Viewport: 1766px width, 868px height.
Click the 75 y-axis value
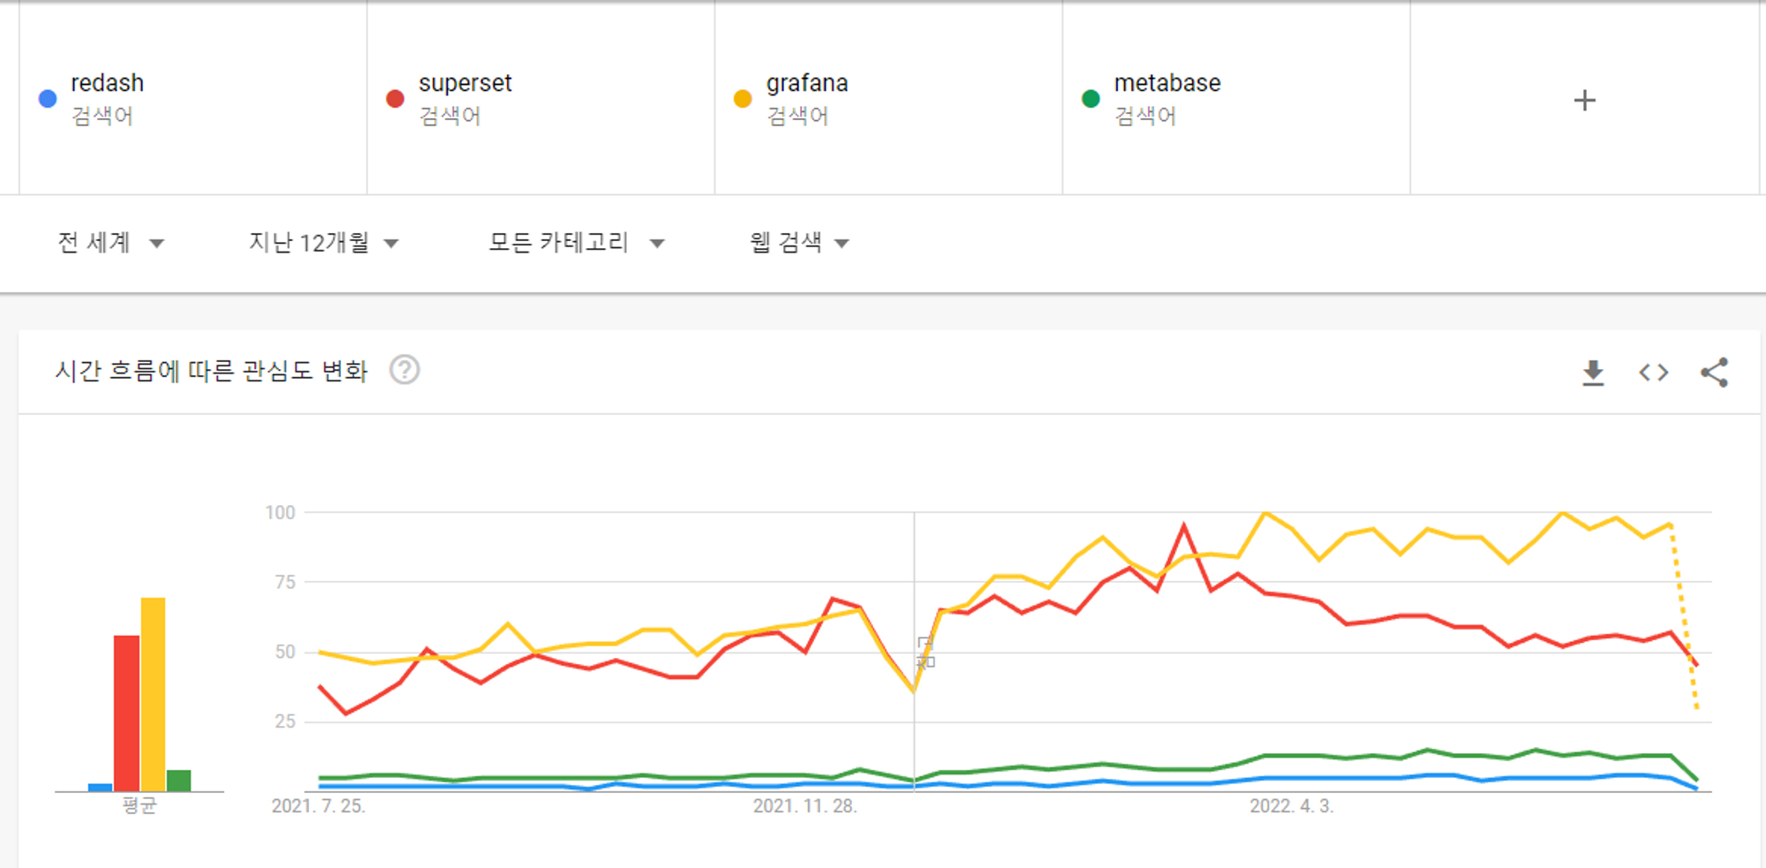tap(284, 582)
